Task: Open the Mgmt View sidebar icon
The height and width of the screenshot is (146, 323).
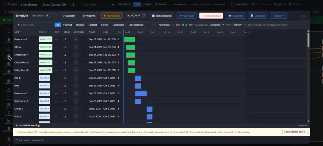Action: (9, 82)
